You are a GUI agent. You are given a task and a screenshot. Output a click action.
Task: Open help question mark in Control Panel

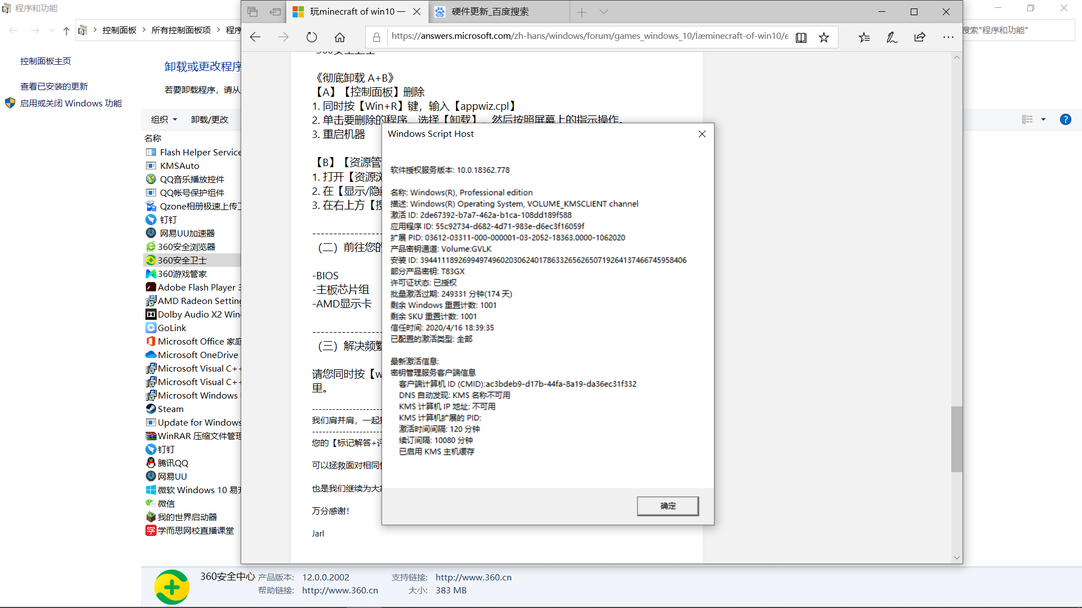(x=1065, y=119)
